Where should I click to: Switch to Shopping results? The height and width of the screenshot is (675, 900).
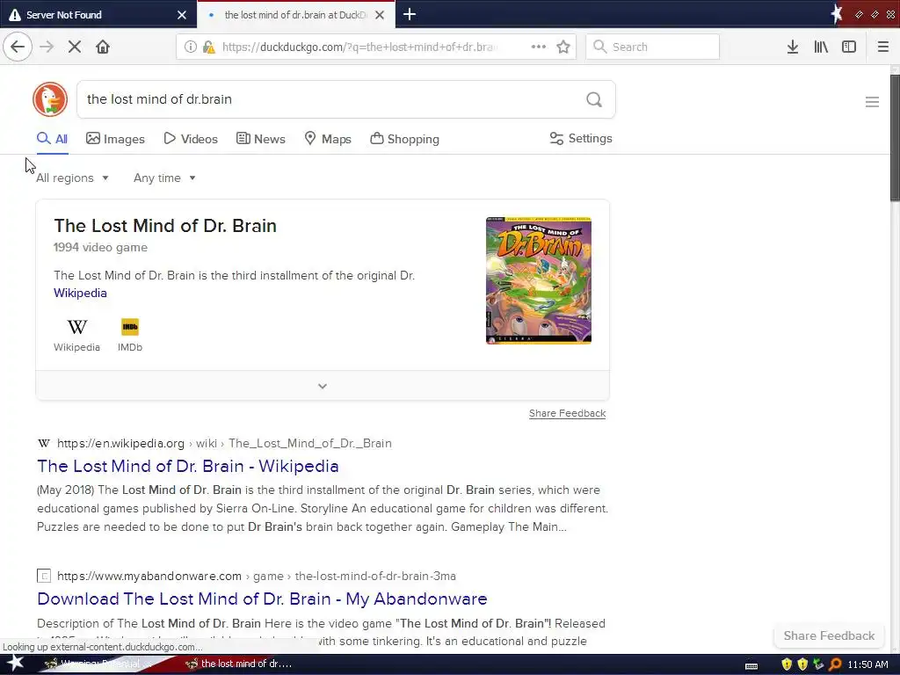(x=404, y=139)
